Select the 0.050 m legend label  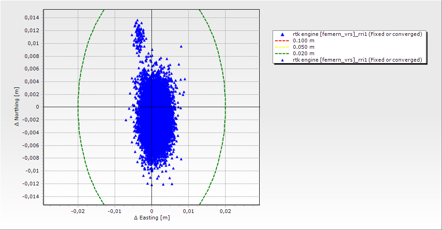[x=304, y=47]
